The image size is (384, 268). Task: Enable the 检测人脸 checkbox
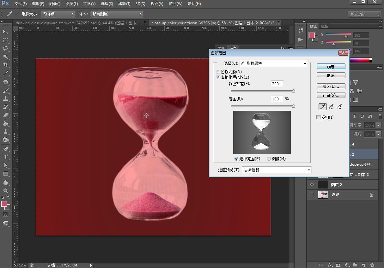pyautogui.click(x=218, y=72)
